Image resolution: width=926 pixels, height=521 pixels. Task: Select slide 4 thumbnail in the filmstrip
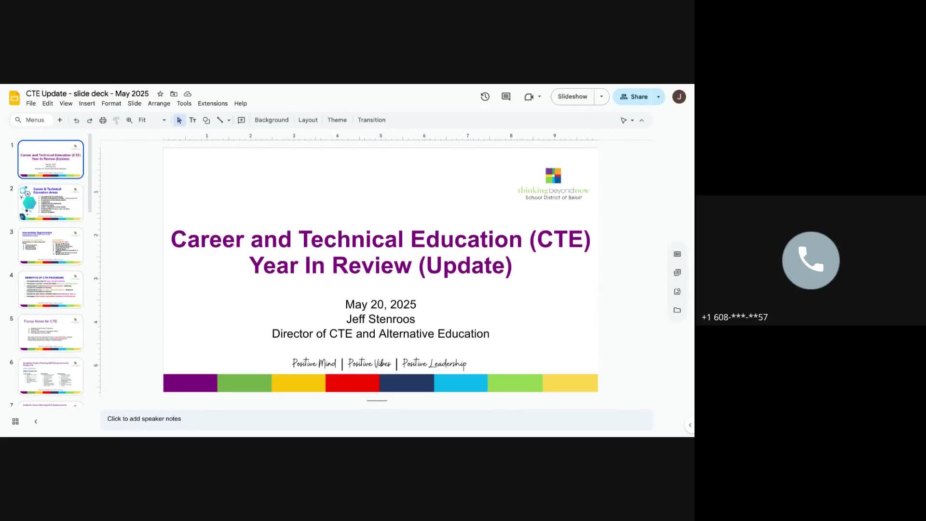50,289
